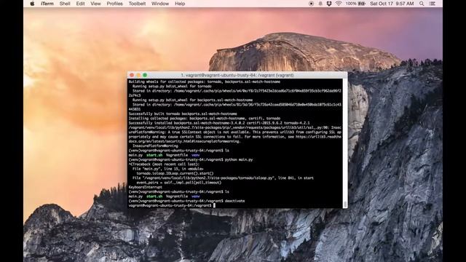The width and height of the screenshot is (466, 262).
Task: Click the cursor at the final prompt
Action: tap(214, 205)
